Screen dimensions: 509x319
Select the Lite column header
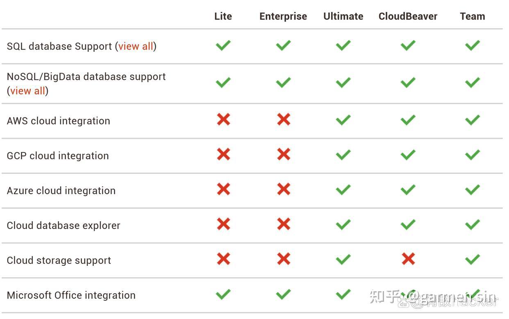[223, 16]
